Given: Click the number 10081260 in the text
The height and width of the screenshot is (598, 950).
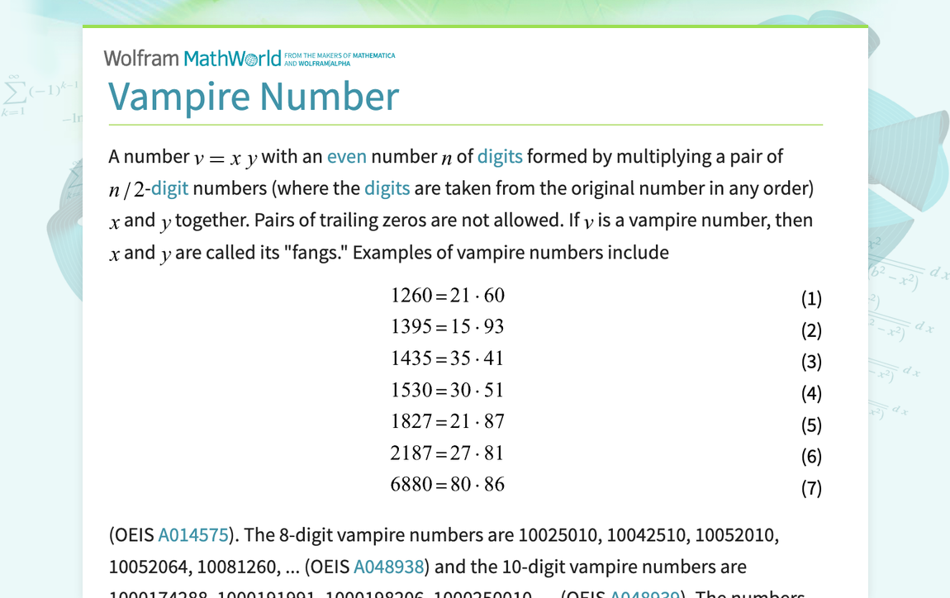Looking at the screenshot, I should (239, 567).
